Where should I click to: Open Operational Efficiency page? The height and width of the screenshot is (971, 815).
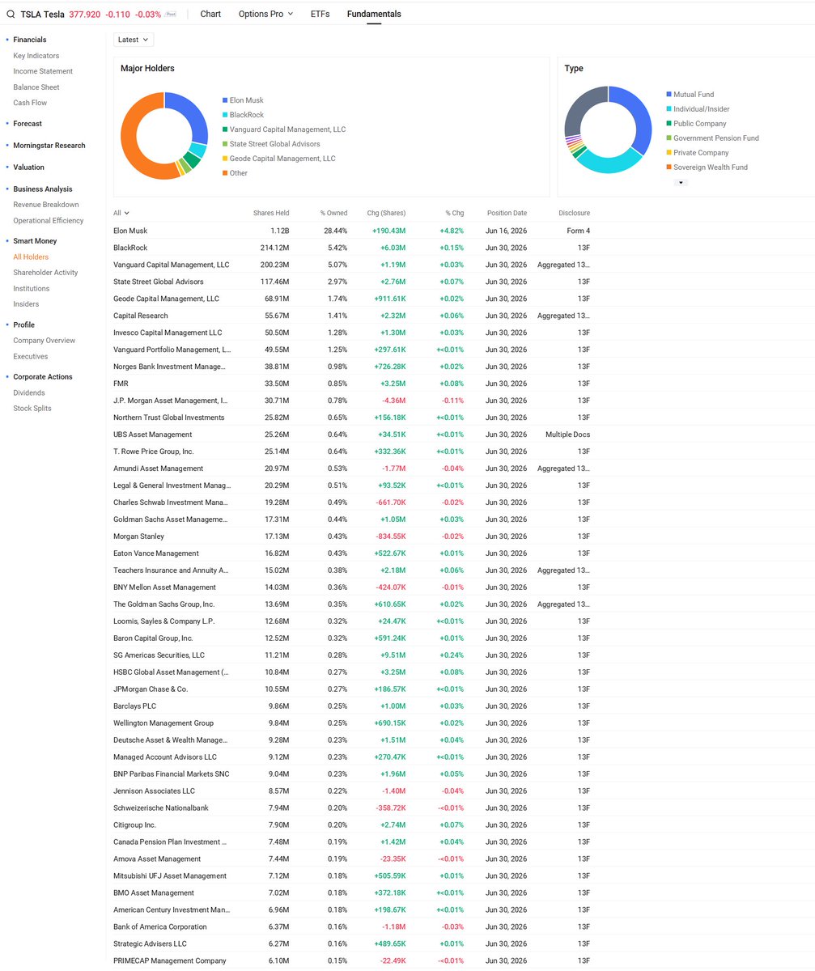tap(49, 220)
